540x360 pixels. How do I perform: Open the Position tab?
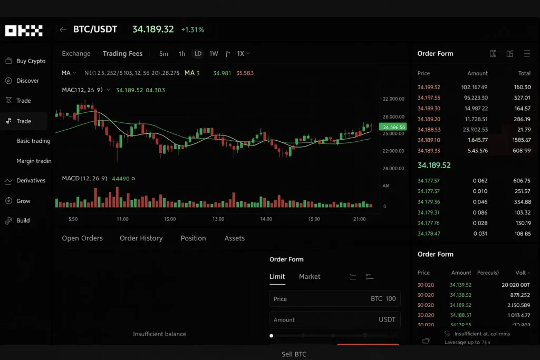[x=193, y=238]
